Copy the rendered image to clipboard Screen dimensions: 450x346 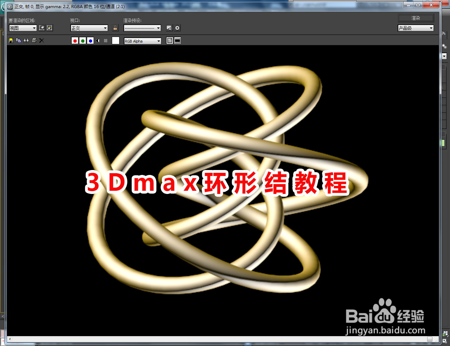click(x=18, y=40)
